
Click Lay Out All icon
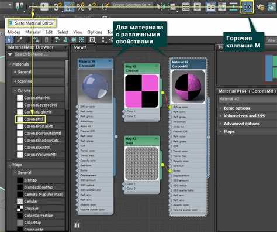[x=103, y=40]
